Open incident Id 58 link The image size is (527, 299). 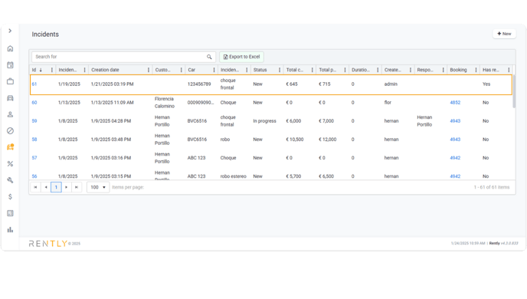[34, 140]
